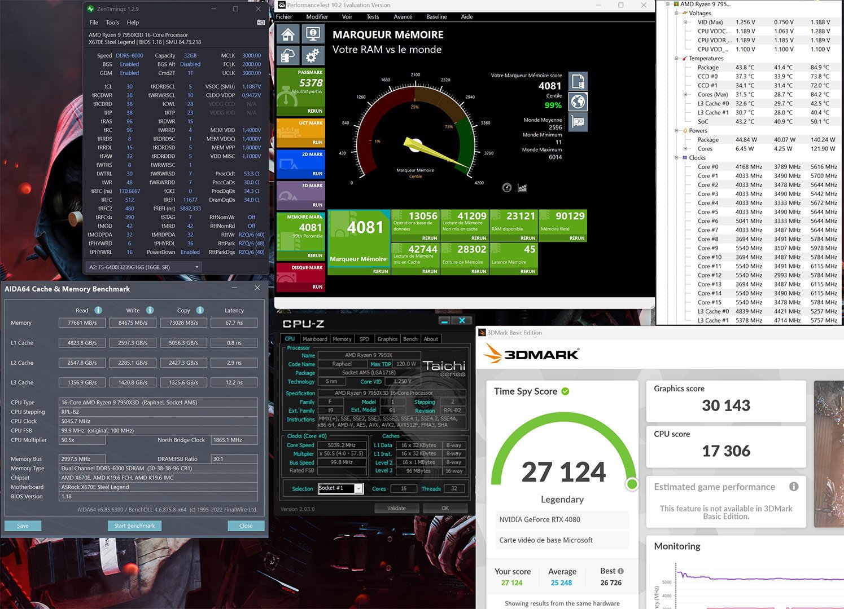The image size is (844, 609).
Task: Click the info icon next to Copy
Action: click(x=200, y=310)
